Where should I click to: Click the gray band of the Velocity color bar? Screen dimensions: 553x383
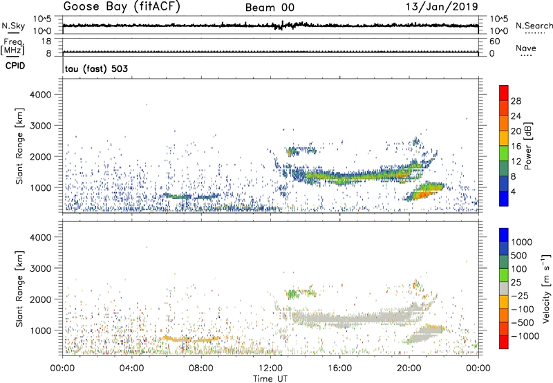pyautogui.click(x=504, y=289)
